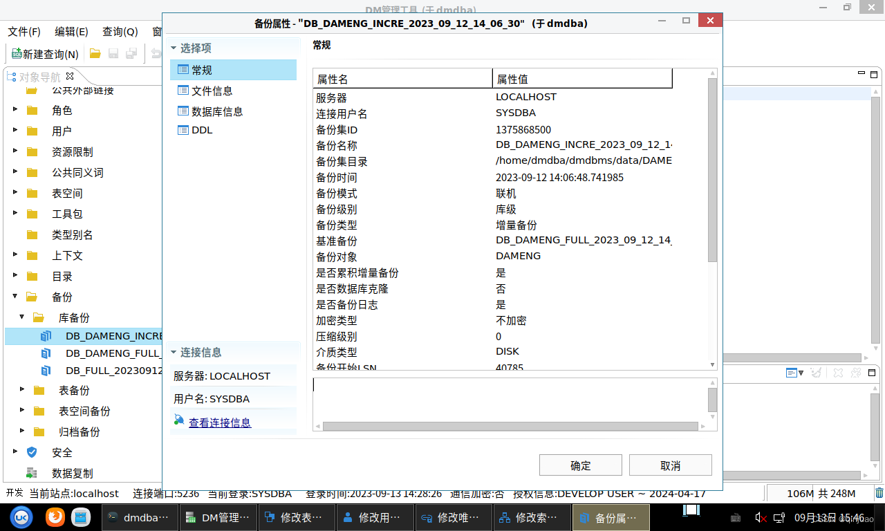Click the property table scroll-down arrow
This screenshot has height=531, width=885.
click(712, 364)
